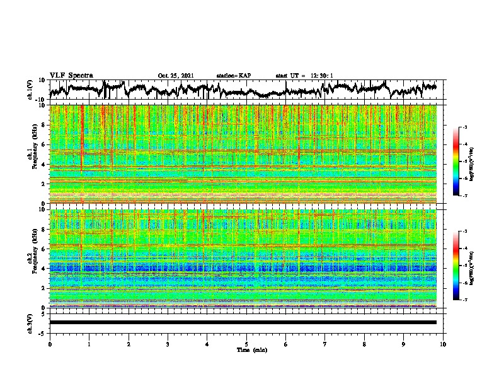499x386 pixels.
Task: Click the "8" kHz tick on ch.1 spectrogram
Action: tap(43, 125)
